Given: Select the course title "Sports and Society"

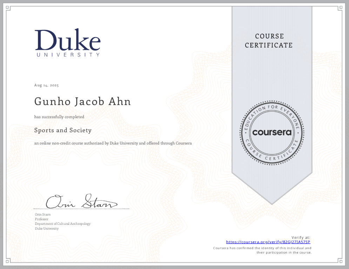Looking at the screenshot, I should pyautogui.click(x=63, y=130).
